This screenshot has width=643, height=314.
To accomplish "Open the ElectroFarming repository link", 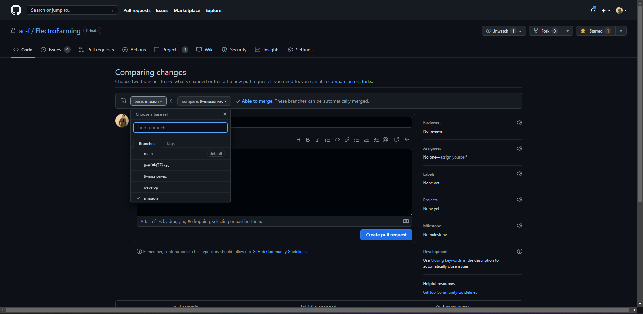I will pos(58,31).
